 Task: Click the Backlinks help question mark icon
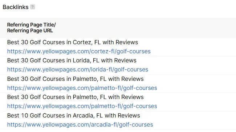[x=33, y=7]
